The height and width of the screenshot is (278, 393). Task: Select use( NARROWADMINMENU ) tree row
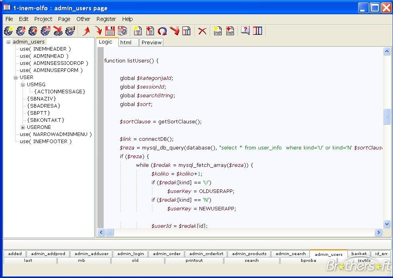click(56, 134)
